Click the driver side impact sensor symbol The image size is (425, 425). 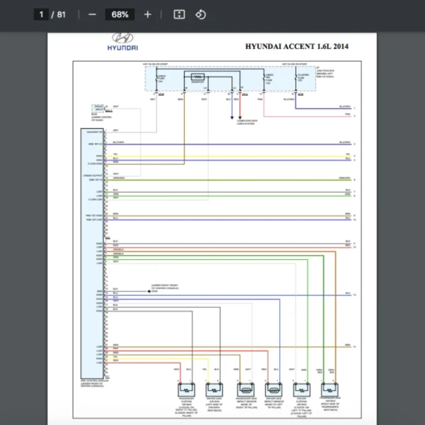pos(273,389)
